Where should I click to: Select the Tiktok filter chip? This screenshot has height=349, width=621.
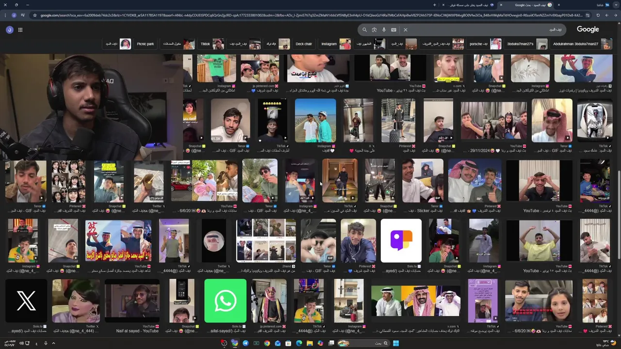coord(212,44)
